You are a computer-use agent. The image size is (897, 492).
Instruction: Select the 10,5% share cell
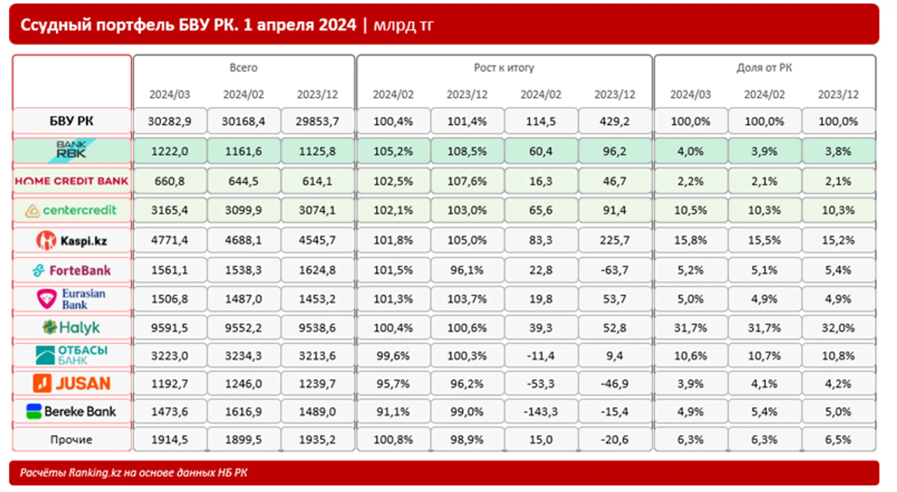point(691,210)
